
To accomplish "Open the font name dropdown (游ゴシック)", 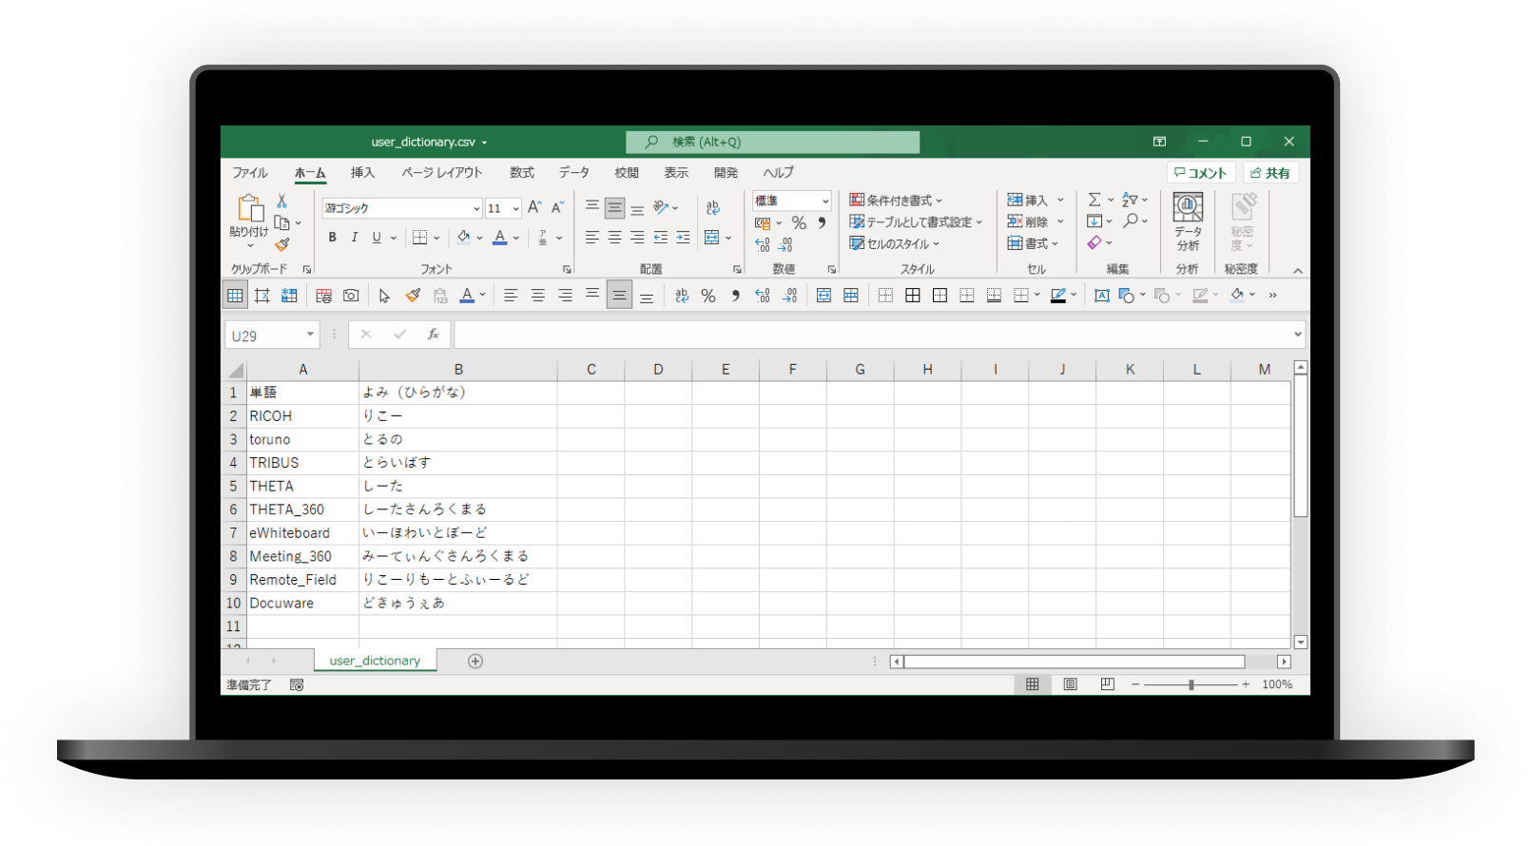I will [476, 208].
